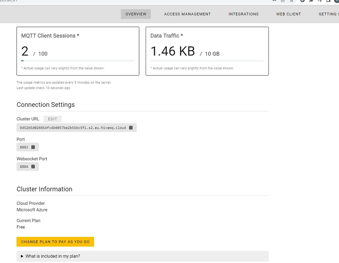
Task: Click the dark circular extension icon in toolbar
Action: click(302, 1)
